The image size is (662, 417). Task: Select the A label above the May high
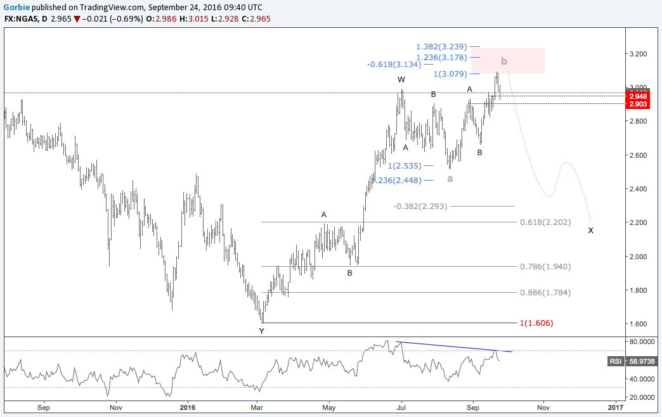click(324, 215)
